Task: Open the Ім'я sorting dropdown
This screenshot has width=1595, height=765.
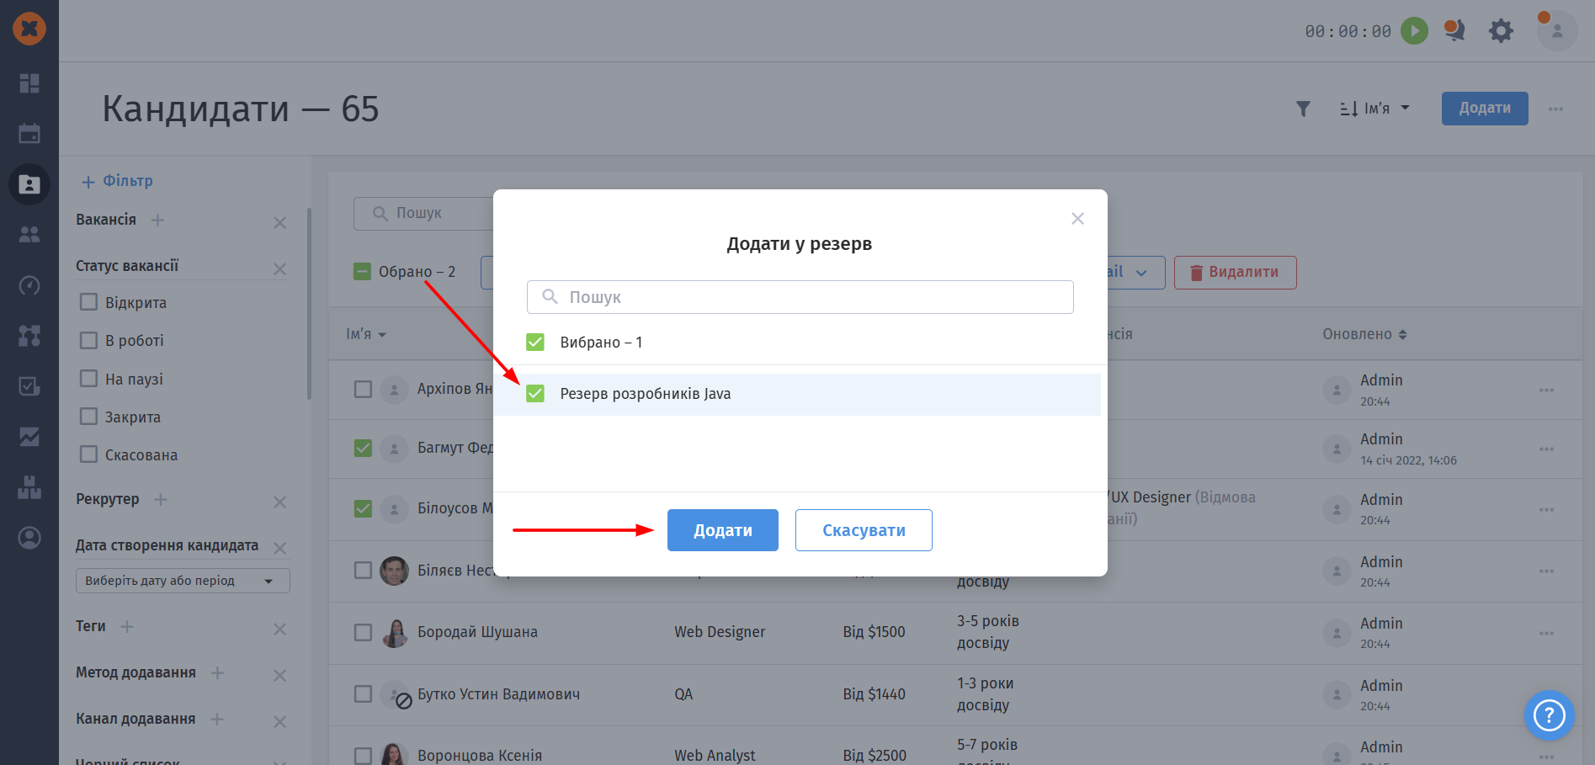Action: click(x=1374, y=109)
